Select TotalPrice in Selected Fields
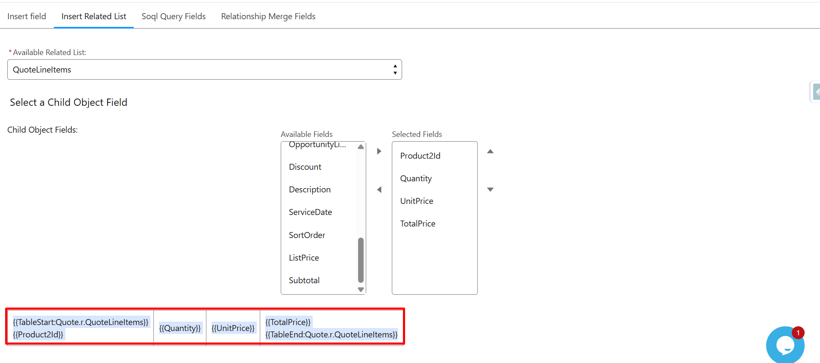This screenshot has height=363, width=820. (x=417, y=224)
